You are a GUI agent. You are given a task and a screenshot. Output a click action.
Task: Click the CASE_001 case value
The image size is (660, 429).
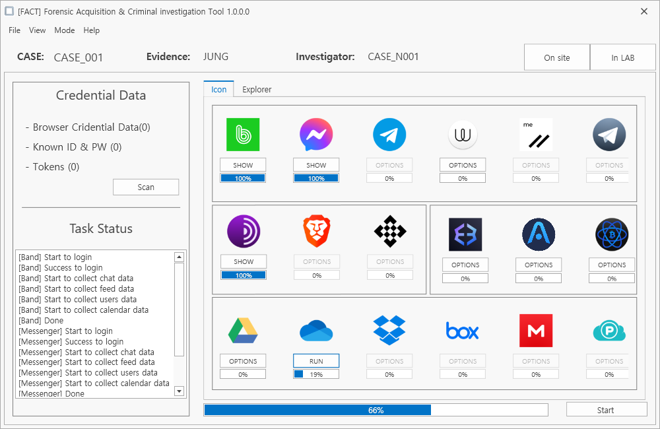79,57
